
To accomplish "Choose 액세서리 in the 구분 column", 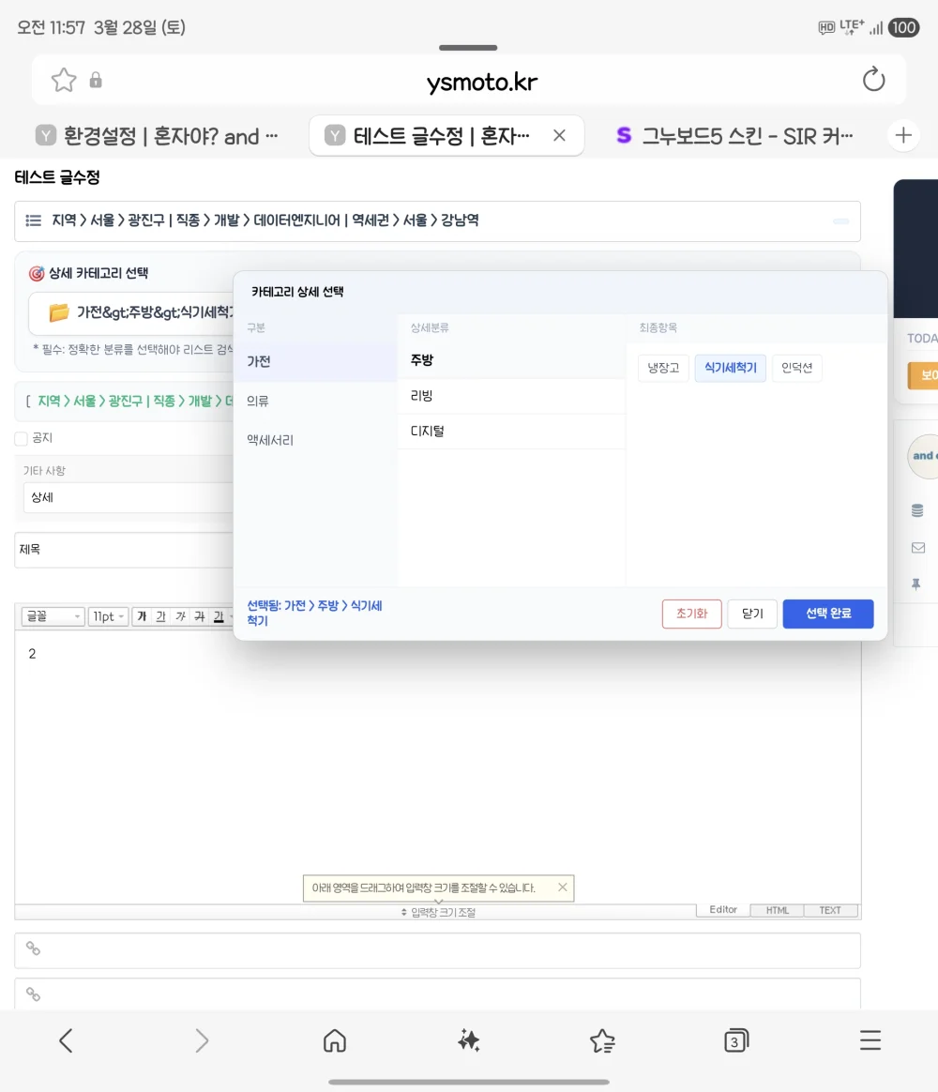I will click(x=315, y=440).
